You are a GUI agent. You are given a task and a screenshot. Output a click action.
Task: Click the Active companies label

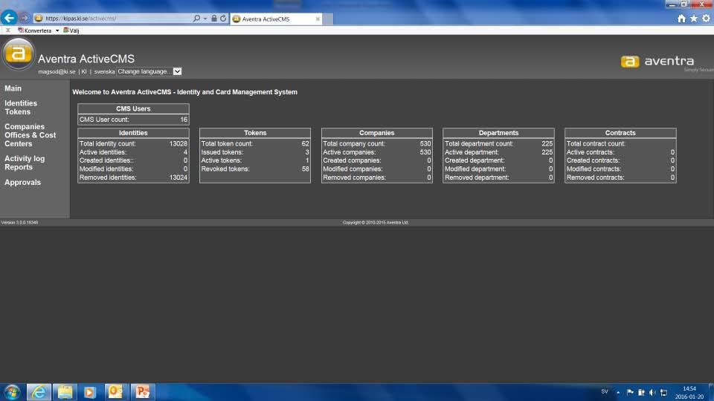pos(350,152)
